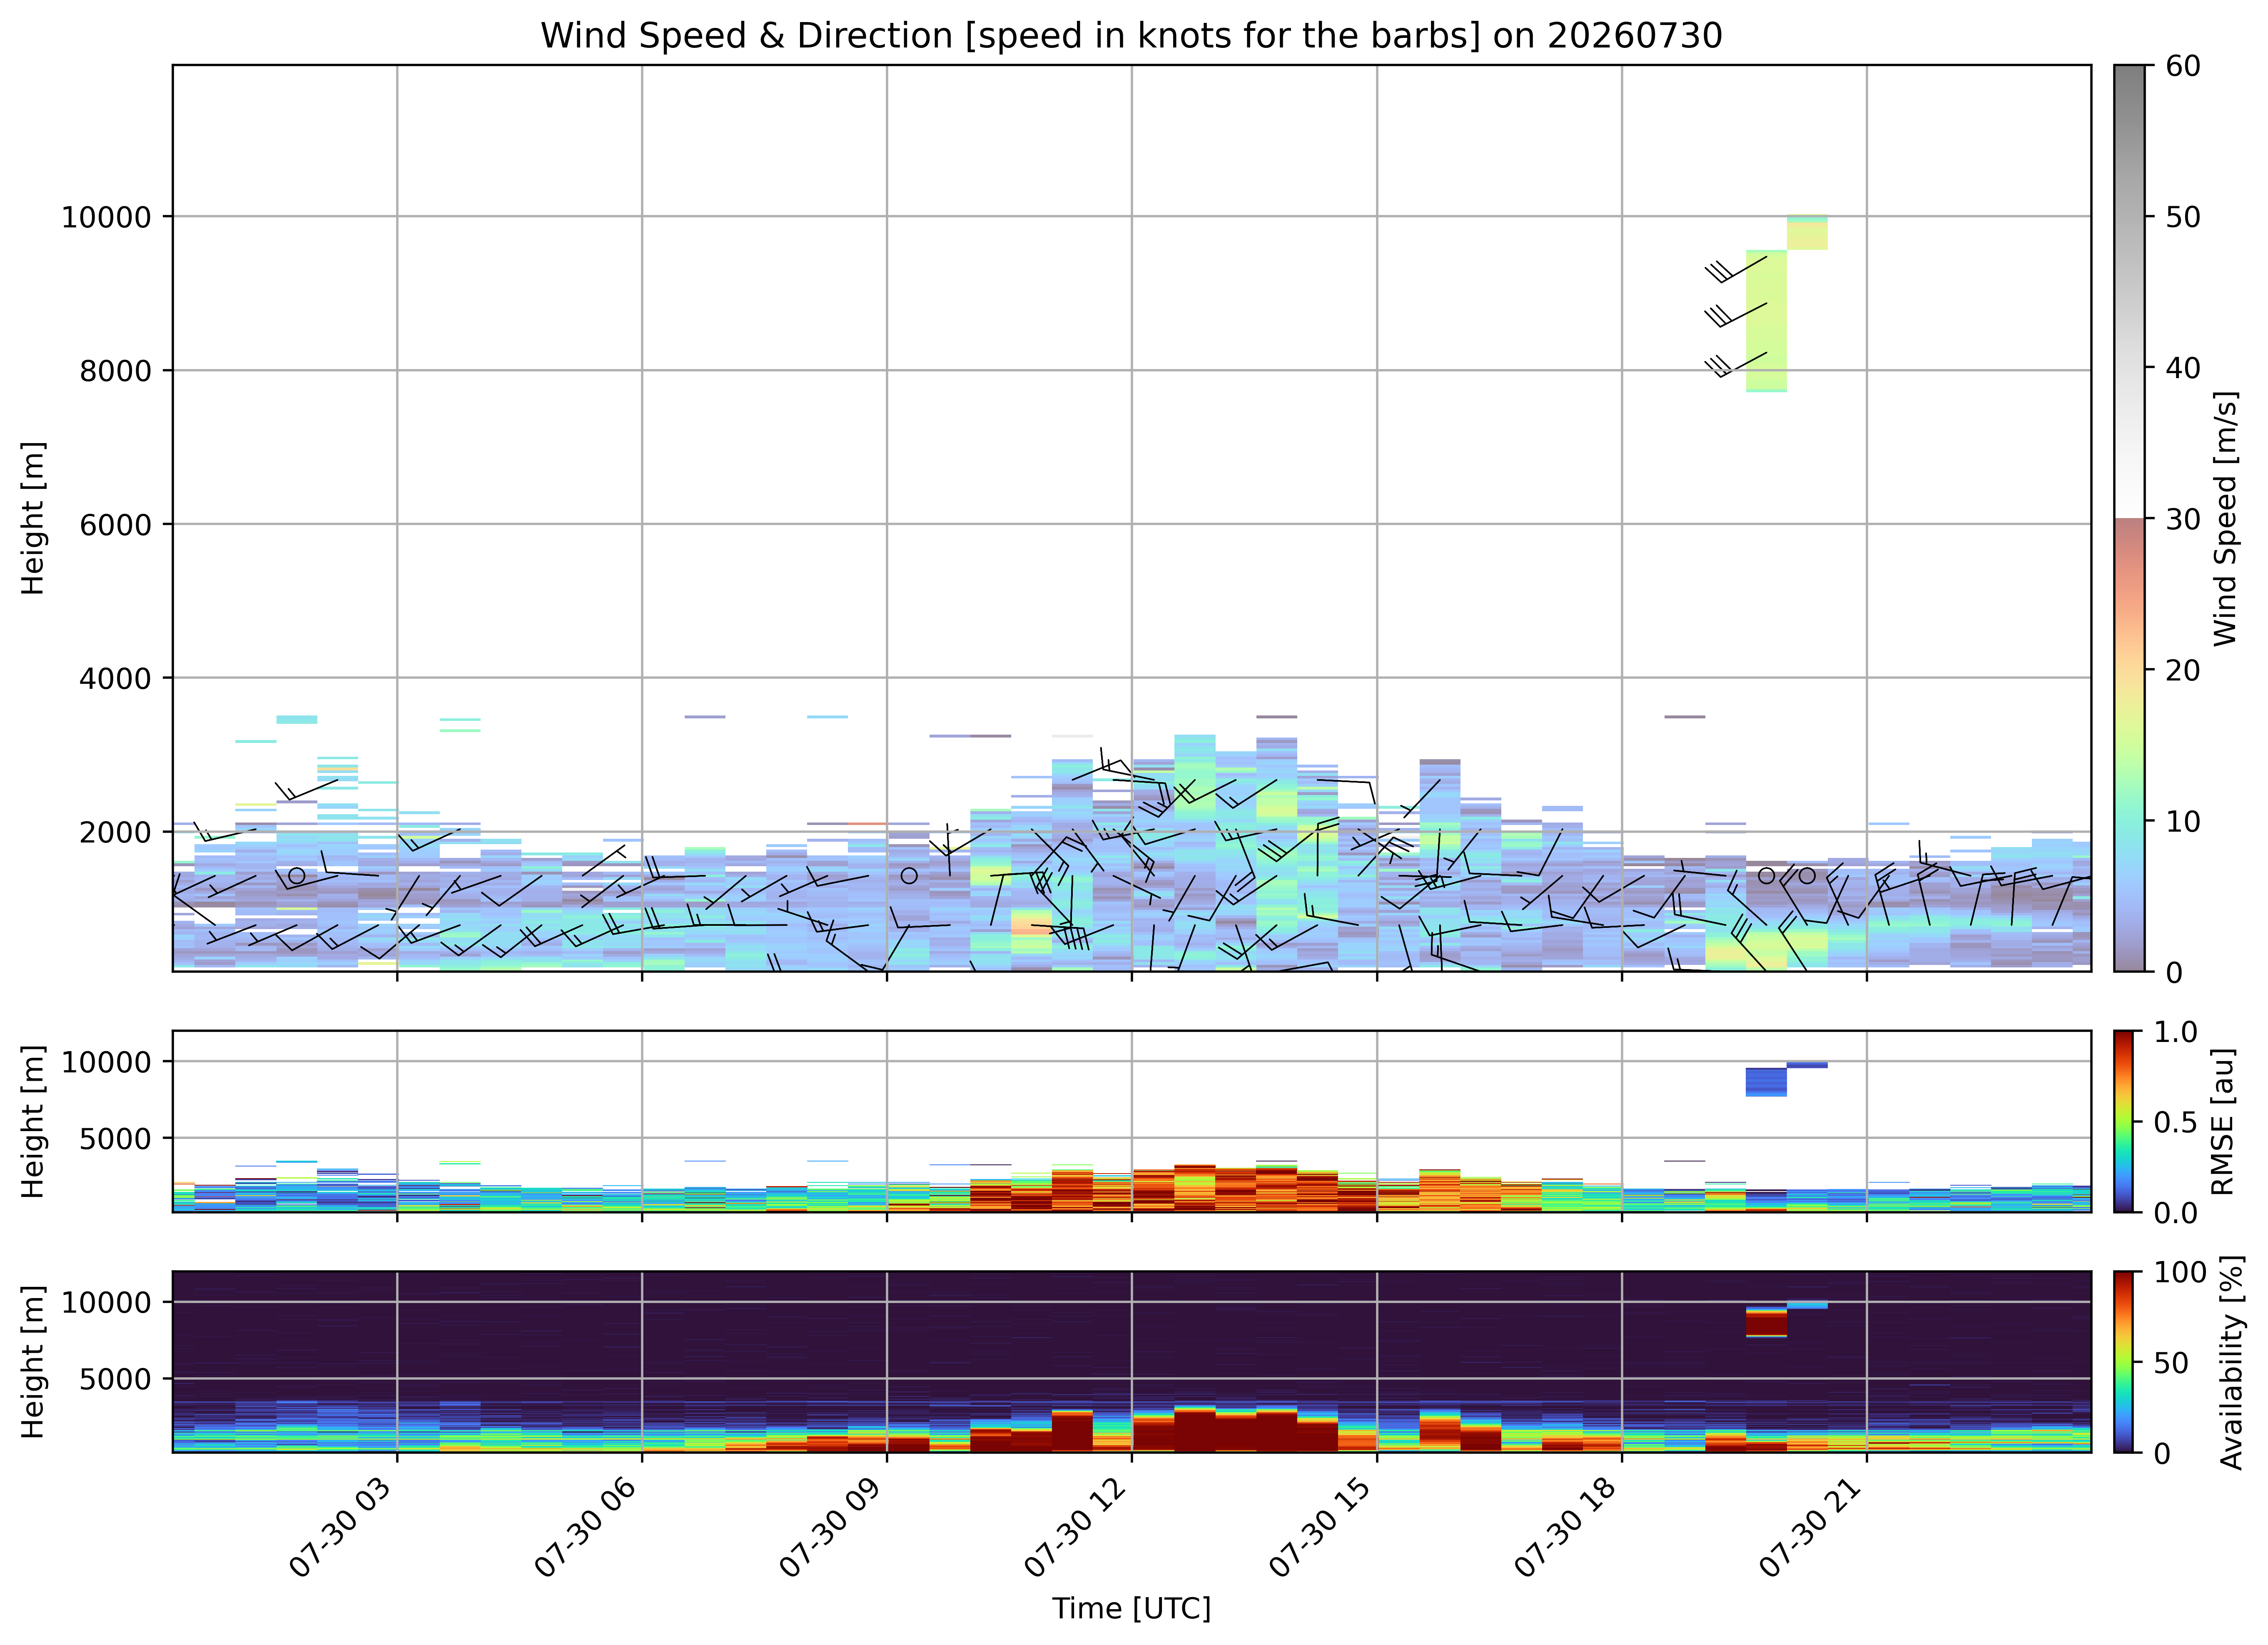This screenshot has width=2268, height=1645.
Task: Click the calm-wind circle near 09 UTC
Action: 909,875
